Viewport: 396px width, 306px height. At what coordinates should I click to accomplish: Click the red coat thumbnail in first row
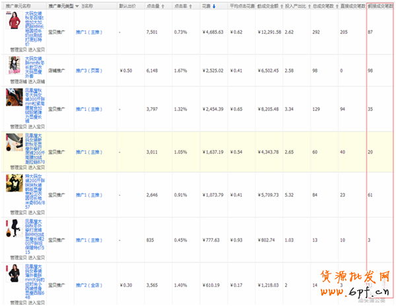point(13,21)
